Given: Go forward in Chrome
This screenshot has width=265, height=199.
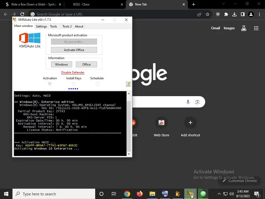Looking at the screenshot, I should (14, 14).
